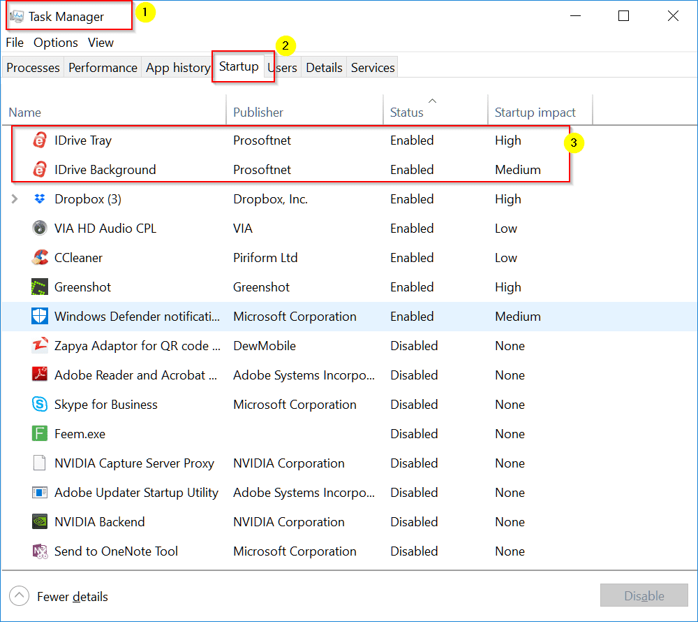698x622 pixels.
Task: Sort by Startup impact column header
Action: click(535, 113)
